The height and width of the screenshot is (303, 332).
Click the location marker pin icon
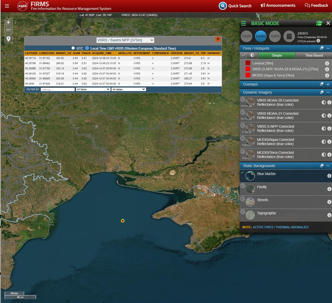8,39
